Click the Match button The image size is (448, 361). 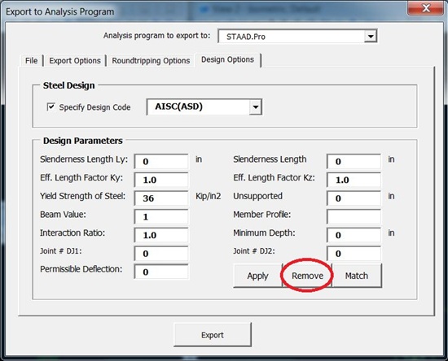click(357, 276)
